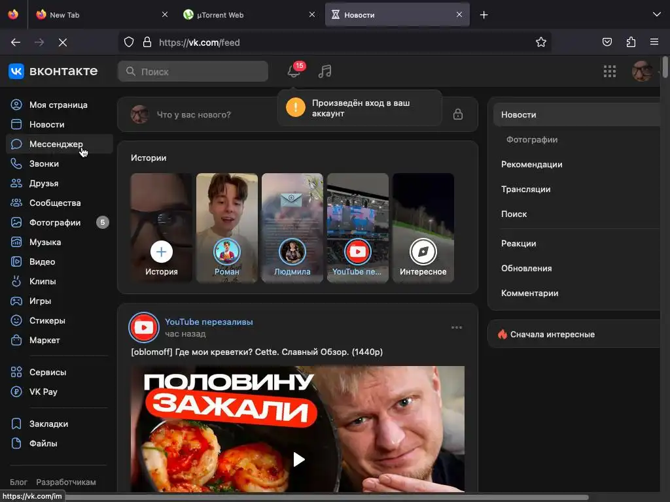
Task: Stop page loading with X button
Action: [63, 42]
